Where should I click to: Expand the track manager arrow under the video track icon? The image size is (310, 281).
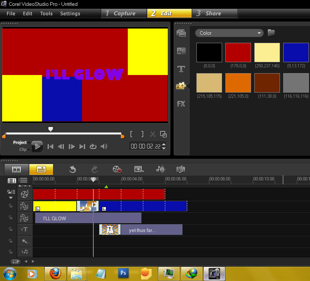click(11, 198)
